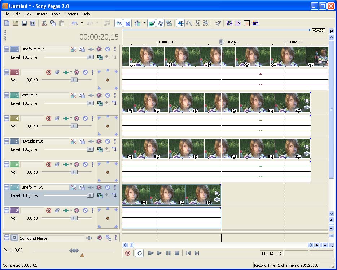Open the Options menu
Image resolution: width=337 pixels, height=270 pixels.
[x=71, y=14]
